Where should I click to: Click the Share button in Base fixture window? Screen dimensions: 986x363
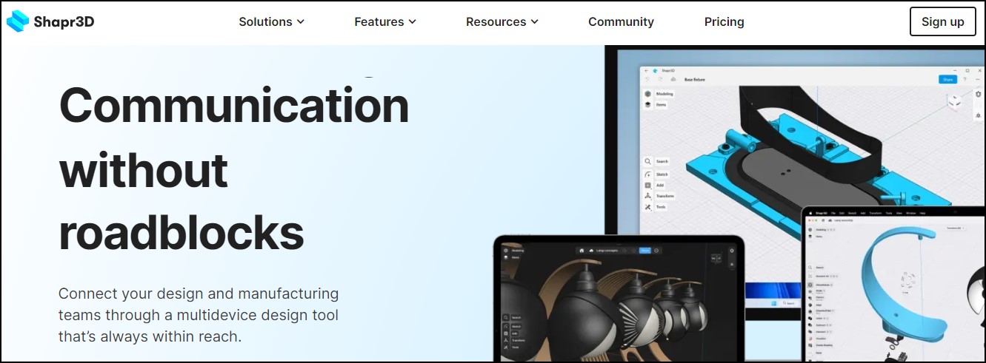point(947,79)
